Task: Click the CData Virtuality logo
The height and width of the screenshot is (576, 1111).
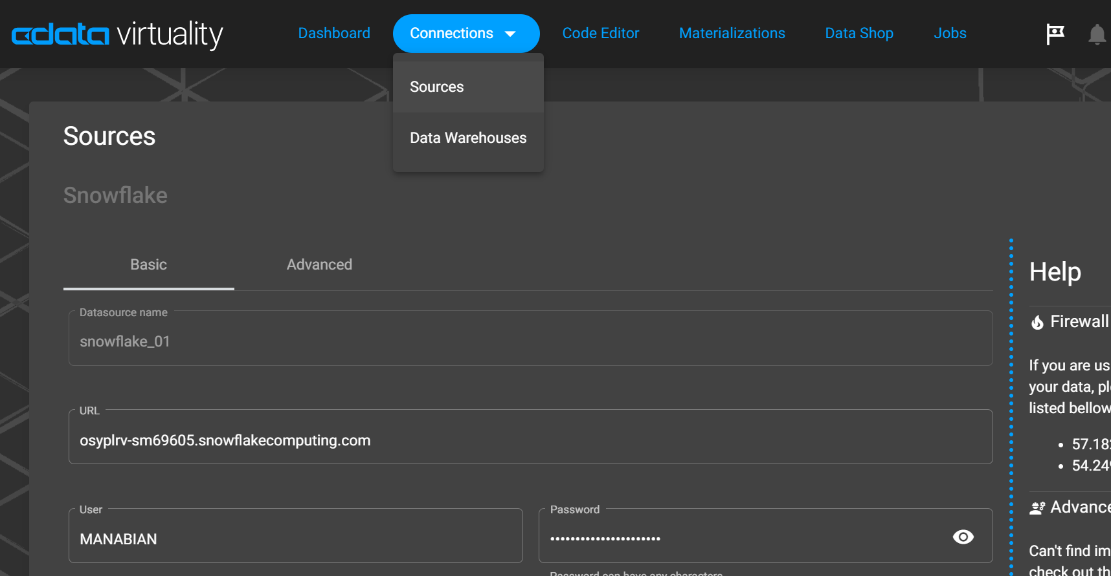Action: (117, 34)
